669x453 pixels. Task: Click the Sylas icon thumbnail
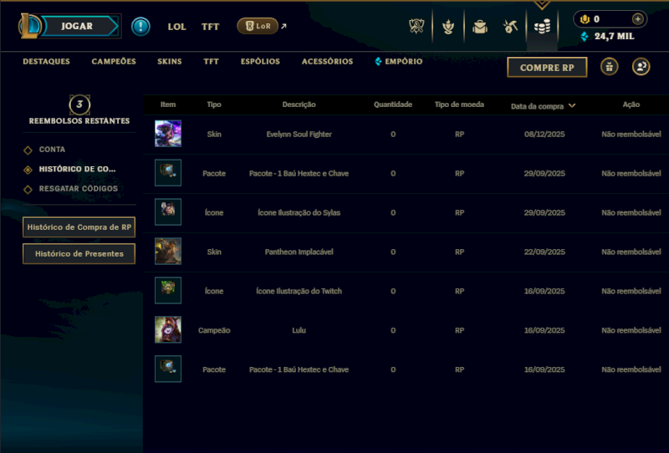pos(168,212)
